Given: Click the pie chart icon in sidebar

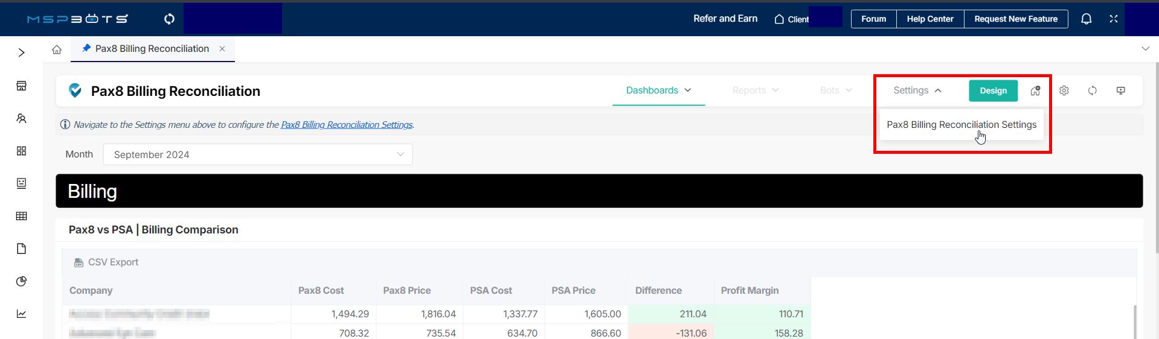Looking at the screenshot, I should pyautogui.click(x=21, y=281).
